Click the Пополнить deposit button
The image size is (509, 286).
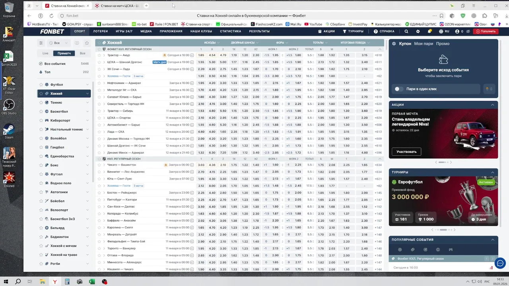point(485,31)
